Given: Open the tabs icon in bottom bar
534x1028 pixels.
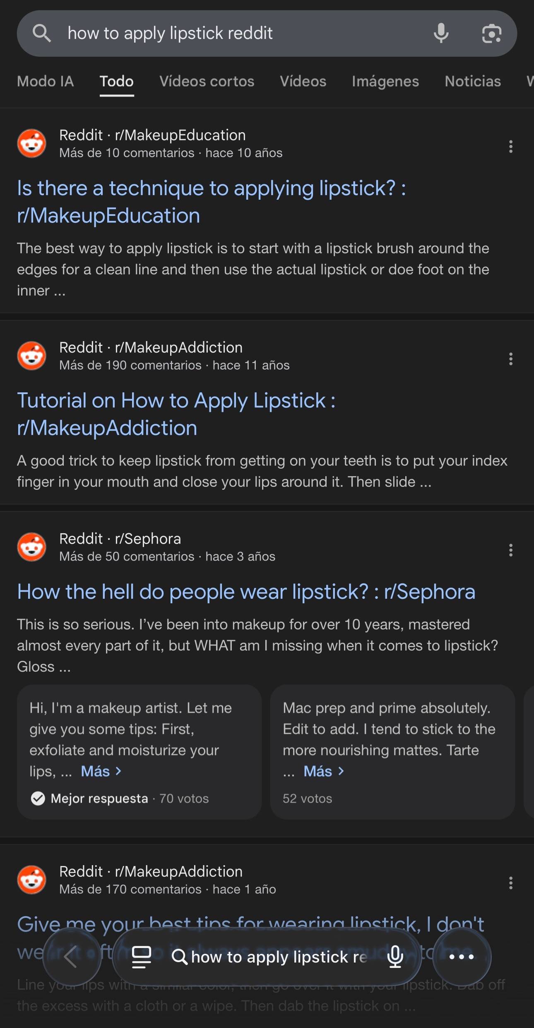Looking at the screenshot, I should click(x=141, y=957).
